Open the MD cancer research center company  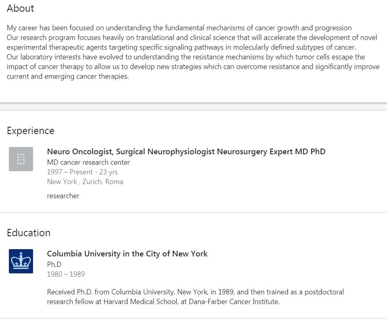(x=88, y=162)
